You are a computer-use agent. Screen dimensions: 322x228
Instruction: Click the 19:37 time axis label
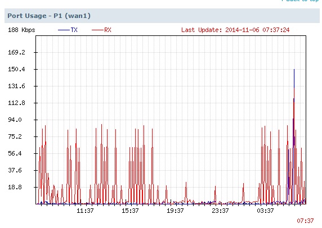click(175, 211)
